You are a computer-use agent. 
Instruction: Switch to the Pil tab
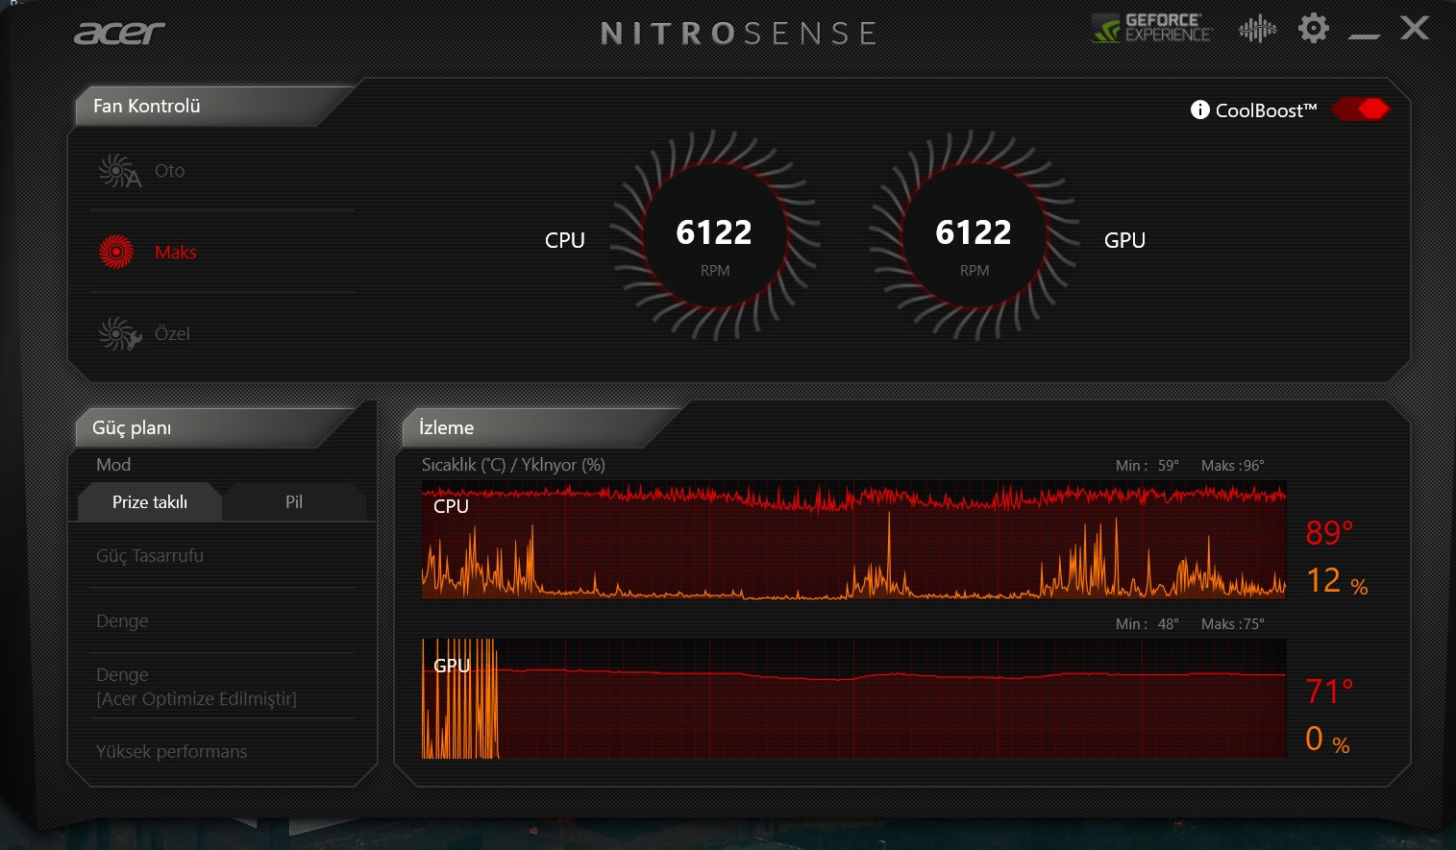pyautogui.click(x=294, y=502)
